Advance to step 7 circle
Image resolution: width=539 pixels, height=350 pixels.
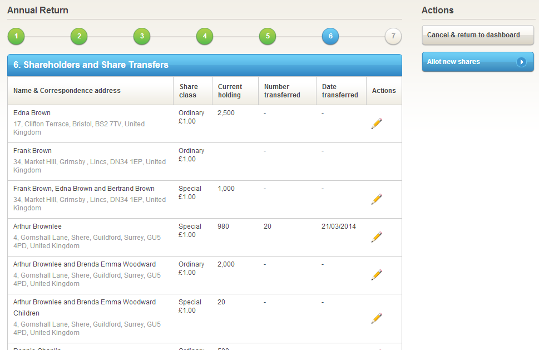click(x=393, y=37)
